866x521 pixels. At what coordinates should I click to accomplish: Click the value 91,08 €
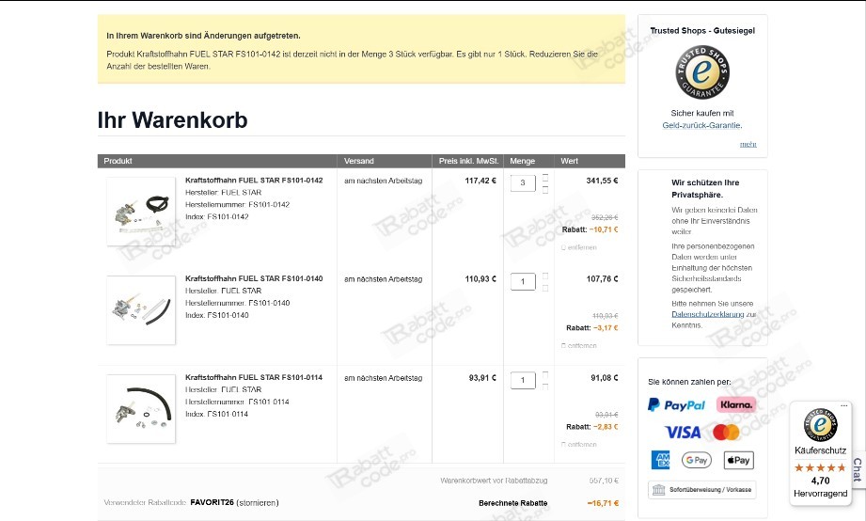pos(605,378)
